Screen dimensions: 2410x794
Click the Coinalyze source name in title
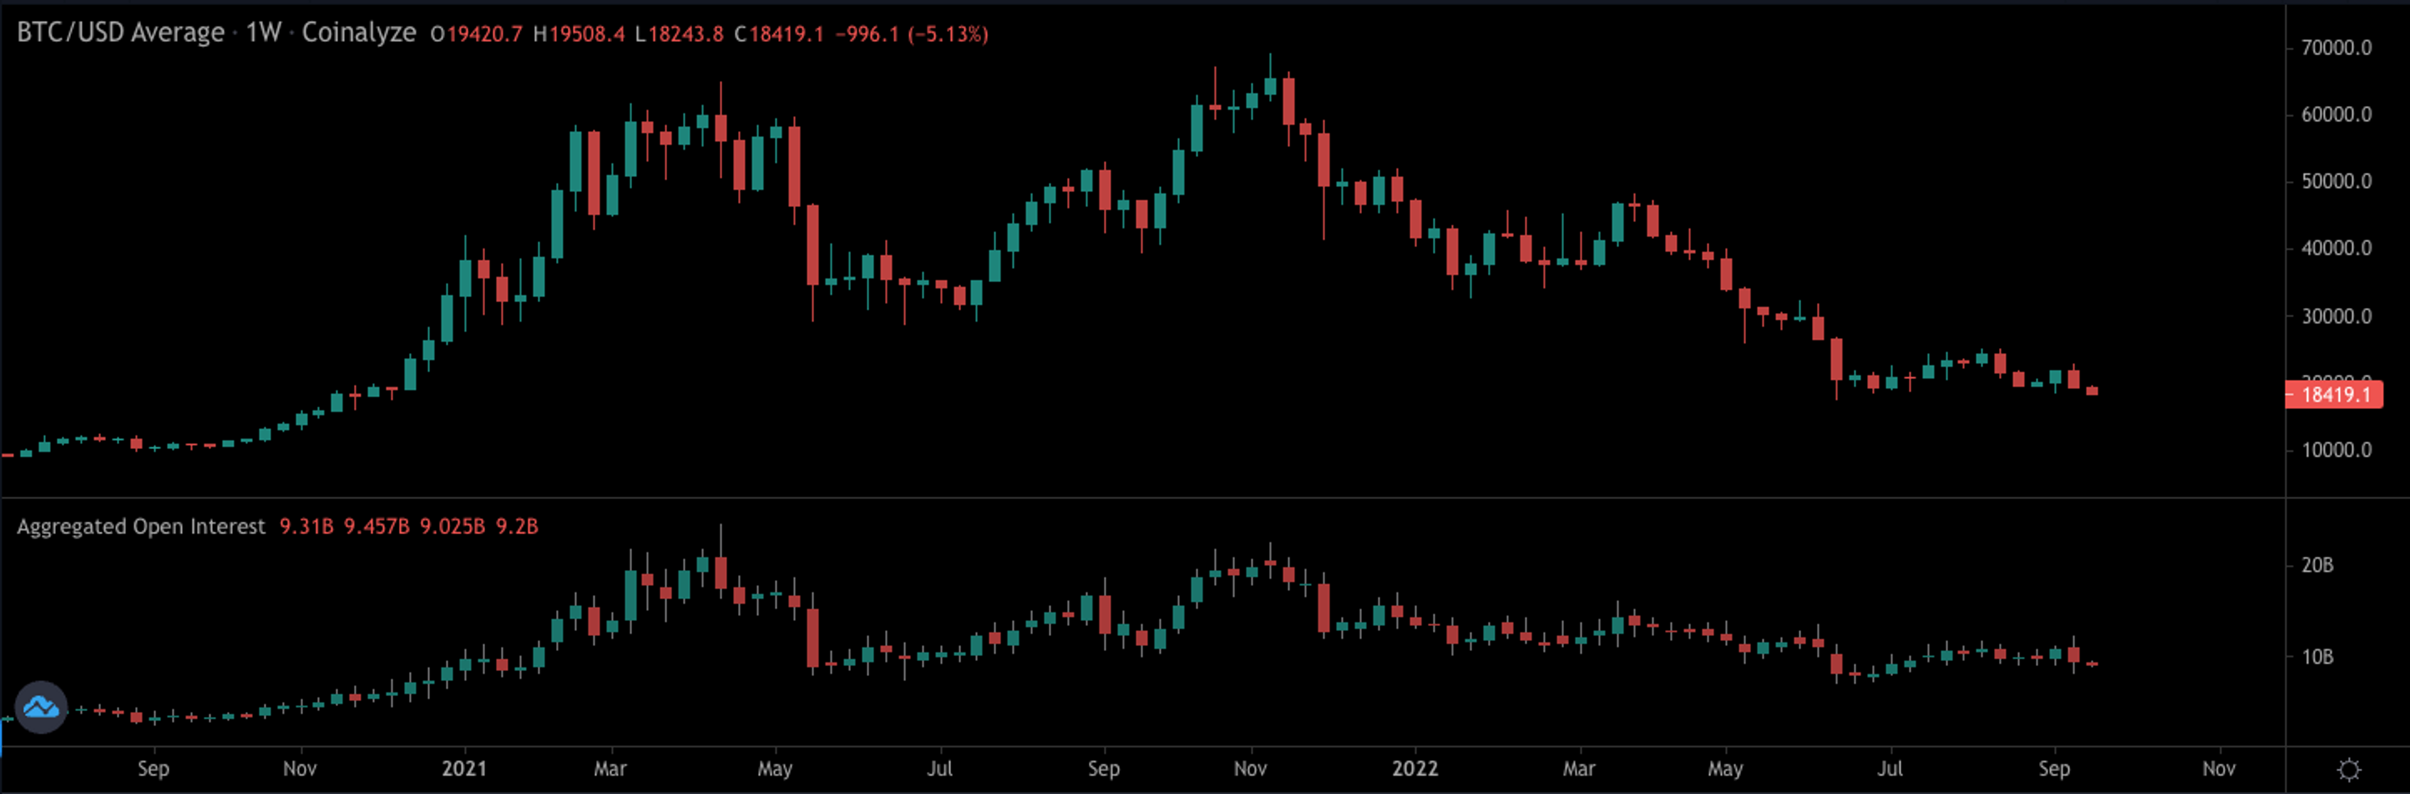(x=358, y=33)
